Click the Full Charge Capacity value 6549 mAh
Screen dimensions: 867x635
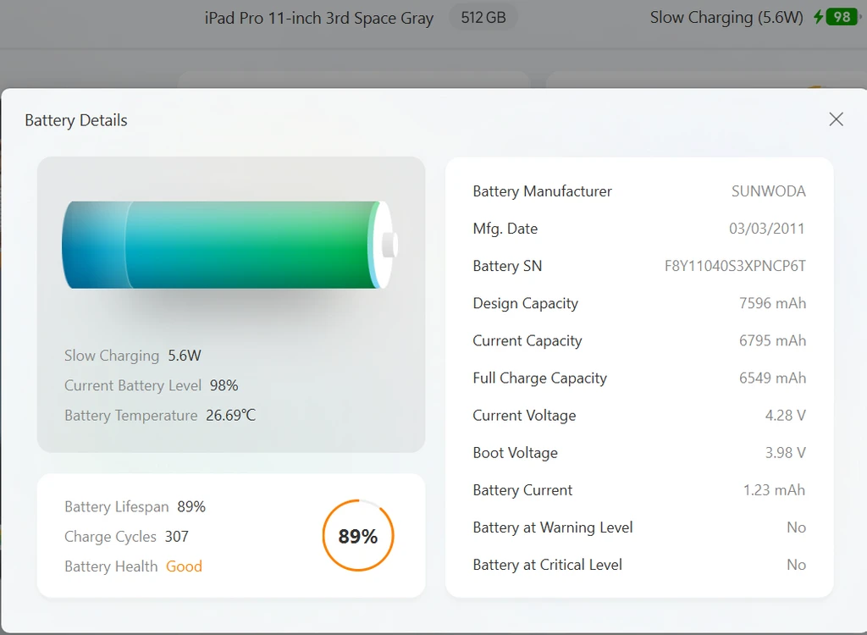(x=772, y=378)
